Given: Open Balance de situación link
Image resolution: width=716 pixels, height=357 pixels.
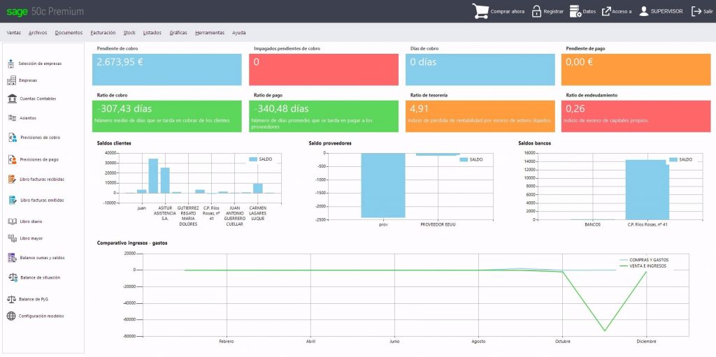Looking at the screenshot, I should [x=40, y=277].
